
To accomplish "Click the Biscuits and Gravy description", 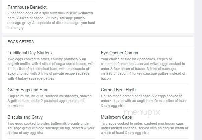I will (51, 128).
